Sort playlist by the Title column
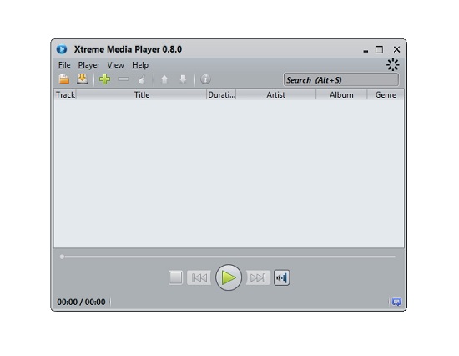Screen dimensions: 459x356 pos(141,94)
